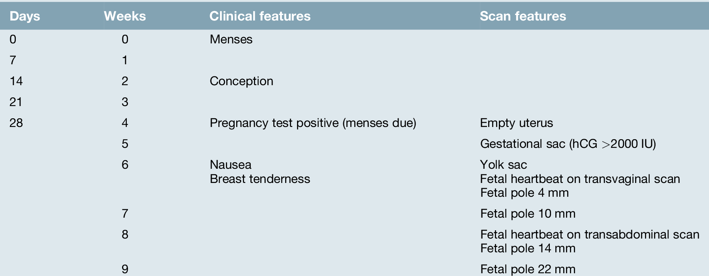Viewport: 709px width, 276px height.
Task: Click the day 28 cell
Action: (x=16, y=123)
